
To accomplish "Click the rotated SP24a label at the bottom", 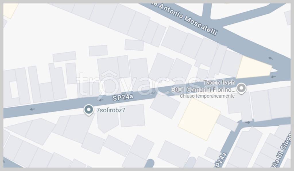I will click(x=220, y=160).
